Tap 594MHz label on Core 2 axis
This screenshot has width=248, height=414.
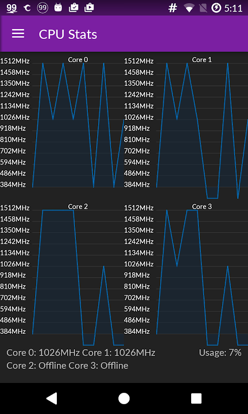[x=13, y=309]
